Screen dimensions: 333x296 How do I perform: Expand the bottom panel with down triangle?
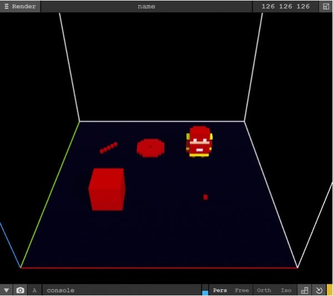pos(6,290)
